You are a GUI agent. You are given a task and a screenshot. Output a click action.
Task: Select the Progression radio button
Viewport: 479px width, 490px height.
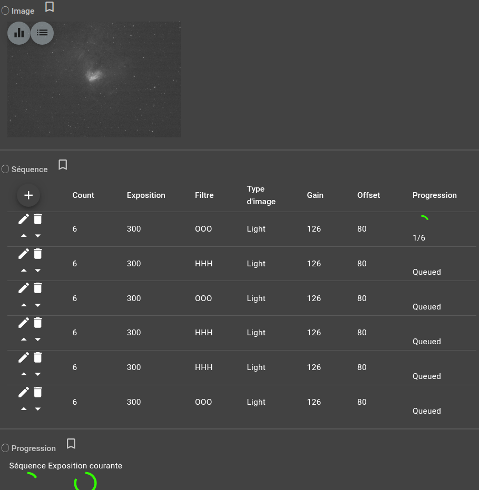(x=5, y=448)
